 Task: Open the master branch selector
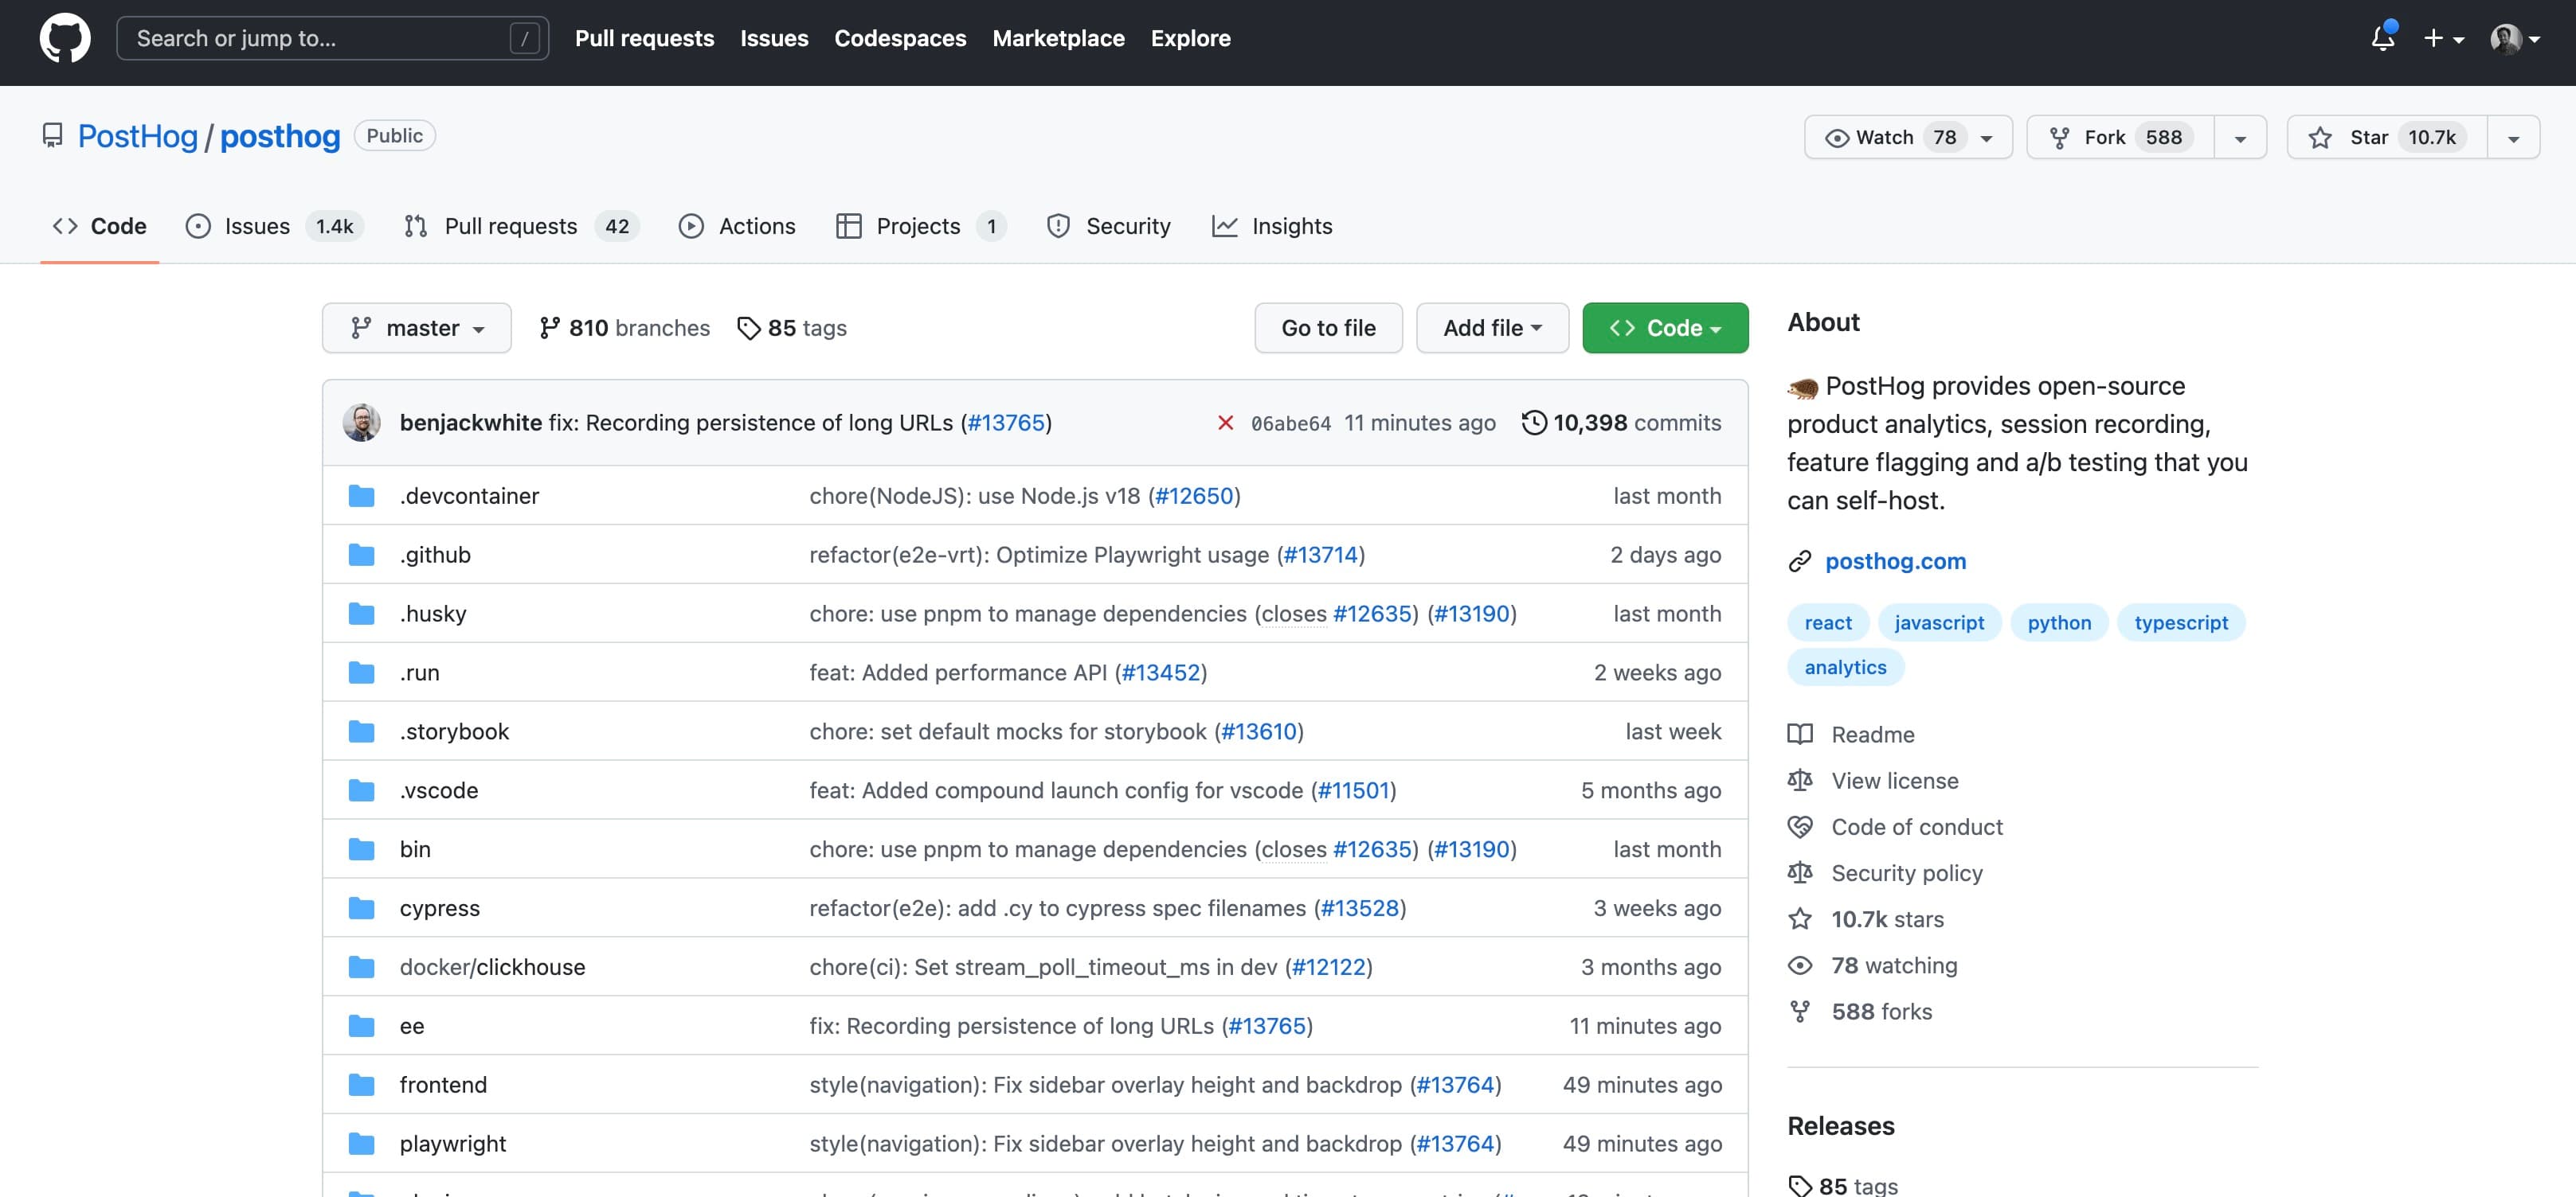click(x=417, y=328)
